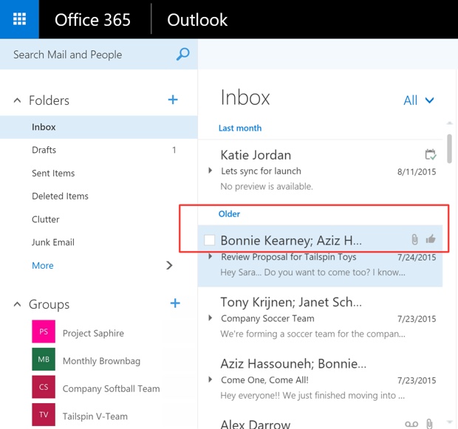Open Company Softball Team CS avatar

tap(44, 387)
